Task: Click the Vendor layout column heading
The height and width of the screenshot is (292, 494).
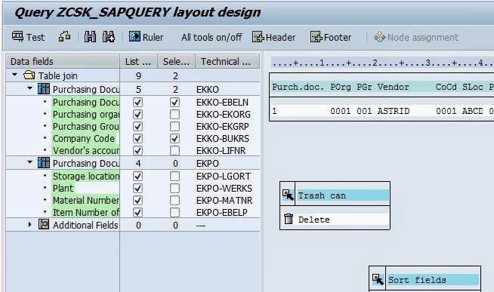Action: pyautogui.click(x=394, y=87)
